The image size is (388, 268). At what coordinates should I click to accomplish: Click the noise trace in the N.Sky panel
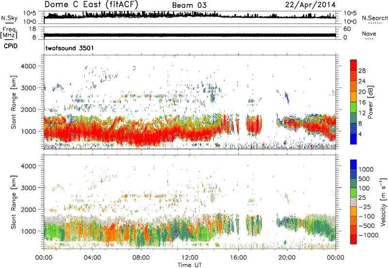(190, 16)
